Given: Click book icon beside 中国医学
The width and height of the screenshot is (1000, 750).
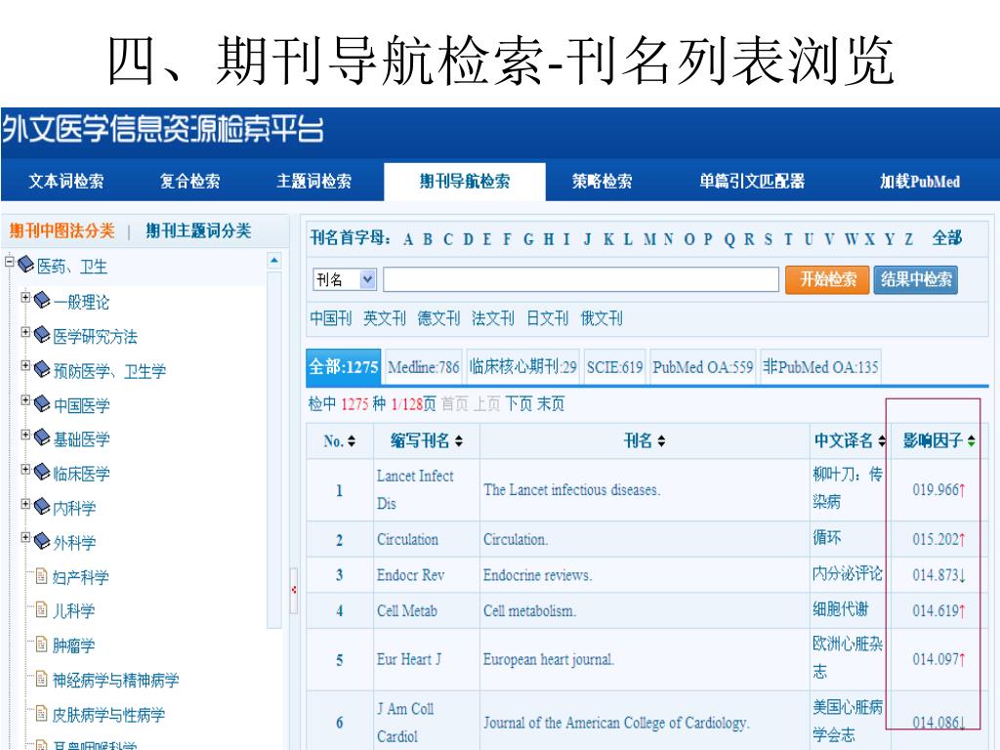Looking at the screenshot, I should (x=42, y=403).
